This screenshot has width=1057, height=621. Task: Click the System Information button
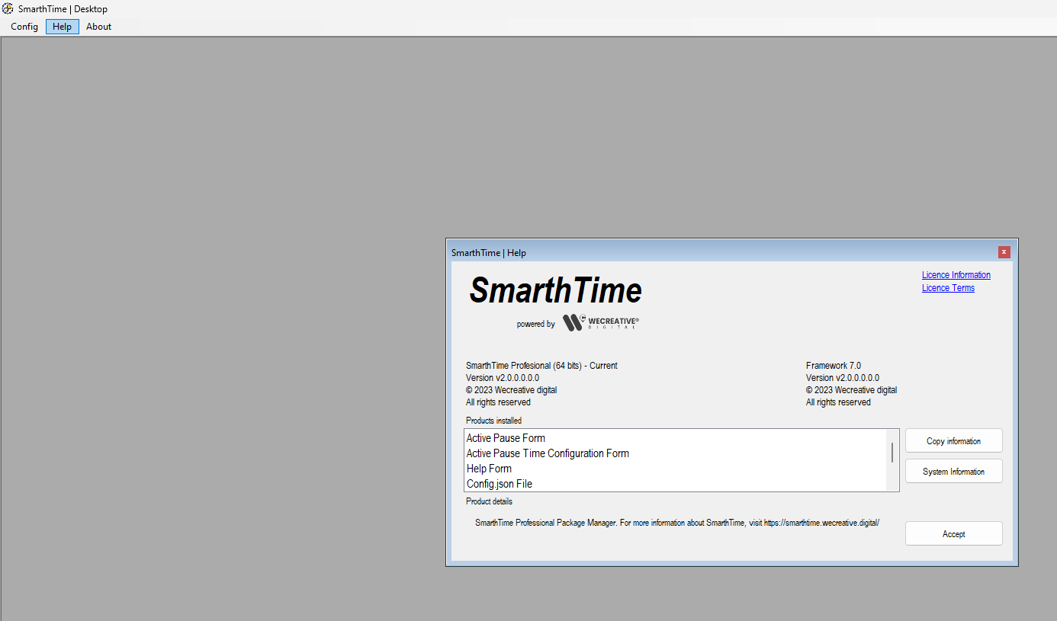pos(953,471)
